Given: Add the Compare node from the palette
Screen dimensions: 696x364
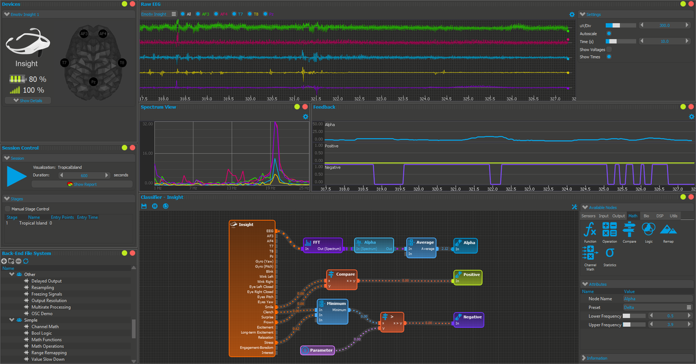Looking at the screenshot, I should click(x=629, y=232).
